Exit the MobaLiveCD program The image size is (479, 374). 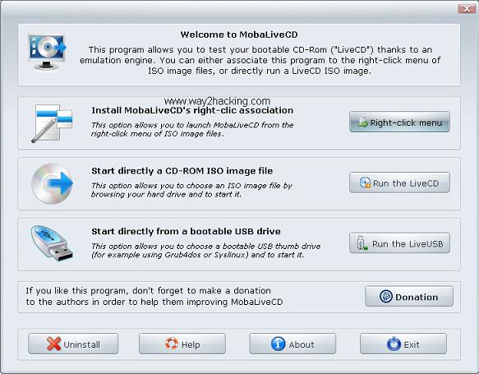tap(403, 344)
